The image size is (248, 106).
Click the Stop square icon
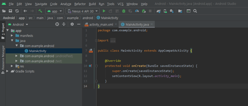coord(150,11)
